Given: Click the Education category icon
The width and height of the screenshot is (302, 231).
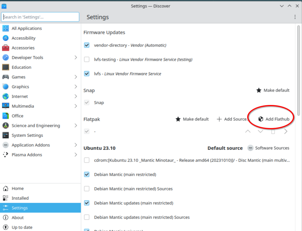Looking at the screenshot, I should (x=5, y=67).
